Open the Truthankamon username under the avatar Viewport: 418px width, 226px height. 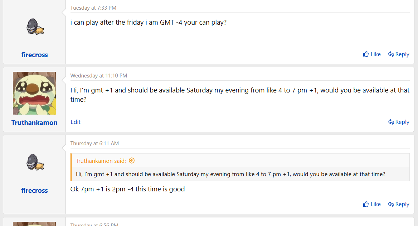pos(34,122)
